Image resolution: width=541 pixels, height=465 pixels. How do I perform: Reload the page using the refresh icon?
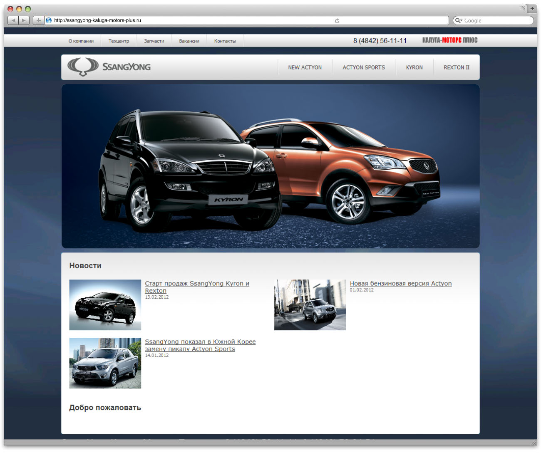[337, 20]
